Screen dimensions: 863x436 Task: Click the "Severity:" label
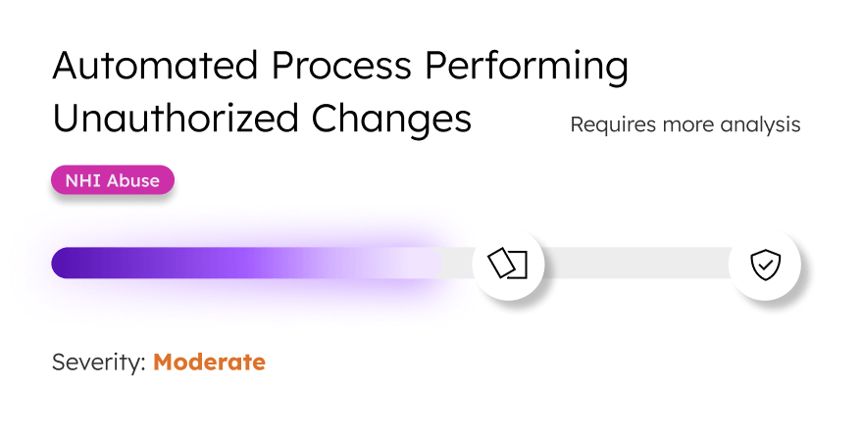pyautogui.click(x=99, y=362)
